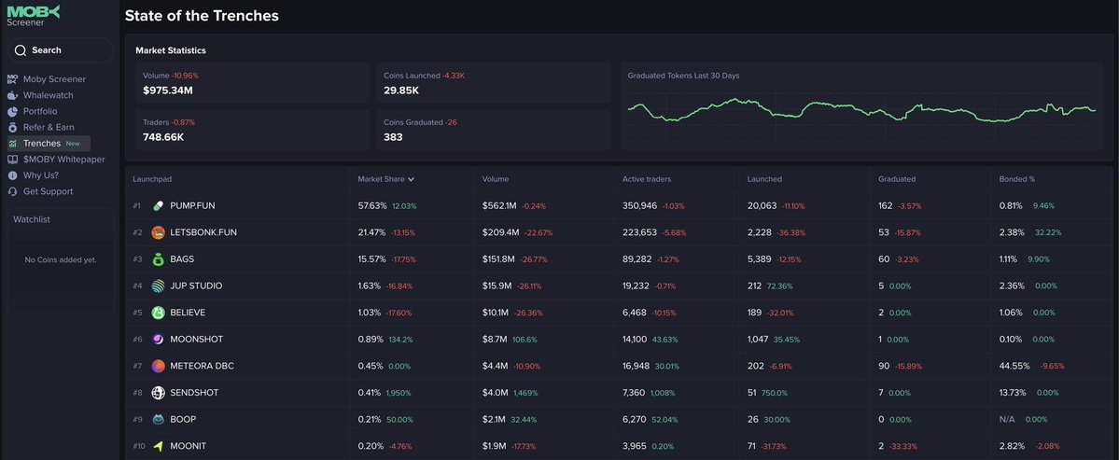Click the LETSBONK.FUN logo icon
Viewport: 1119px width, 460px height.
click(158, 232)
